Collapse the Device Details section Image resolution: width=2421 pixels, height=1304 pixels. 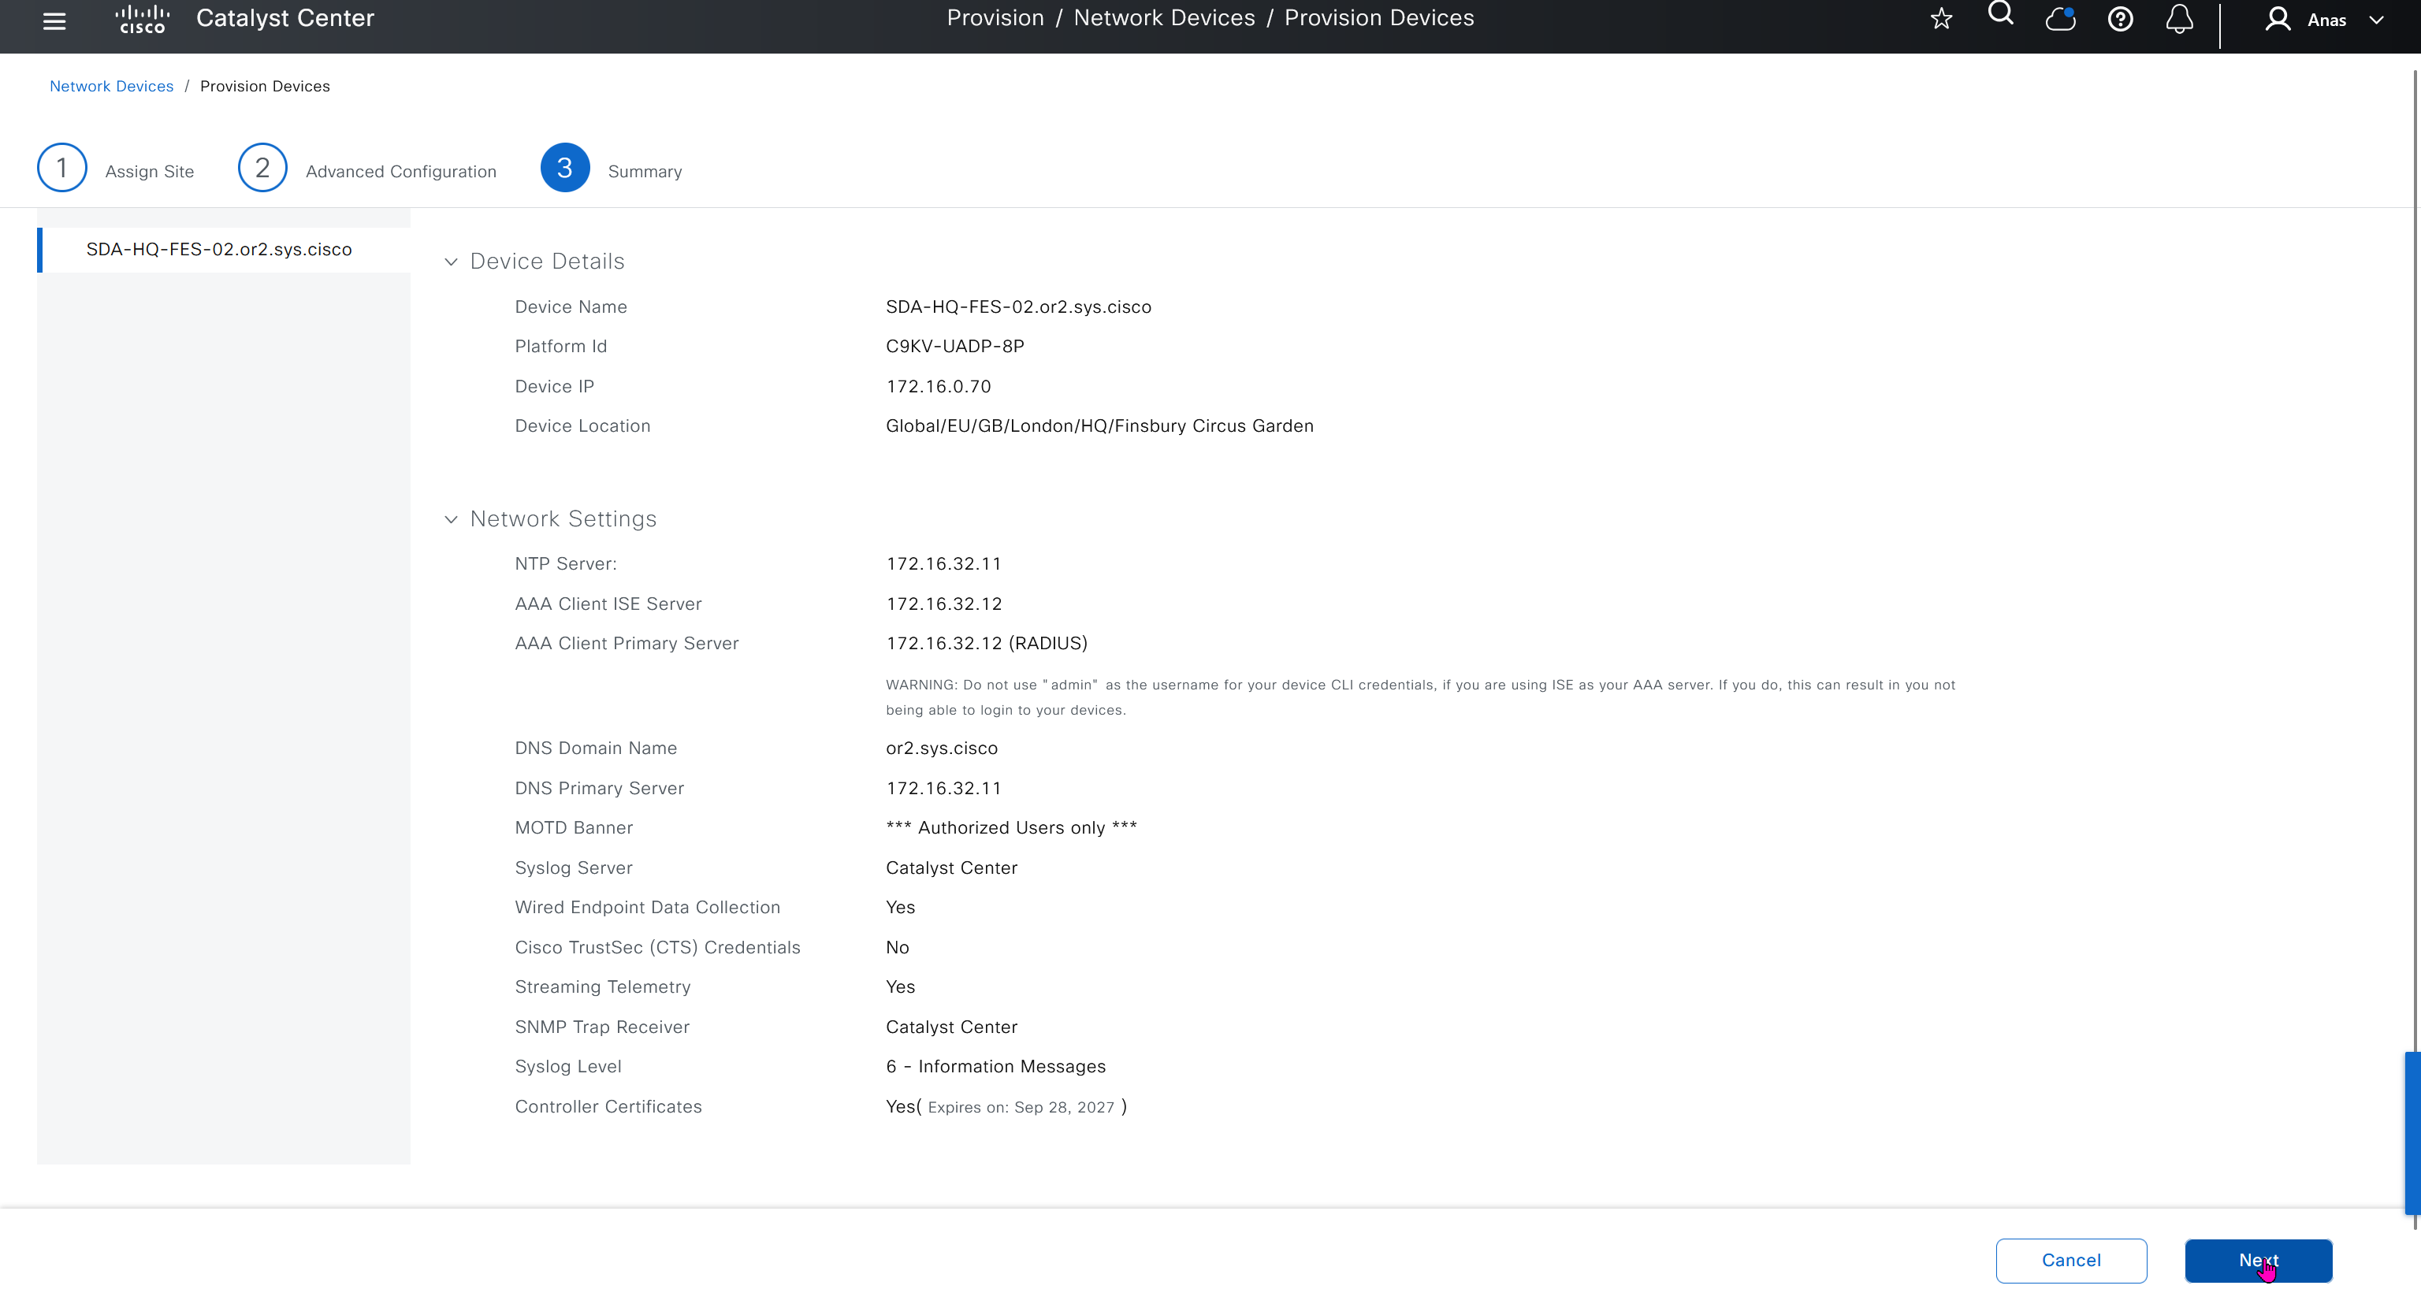tap(451, 261)
